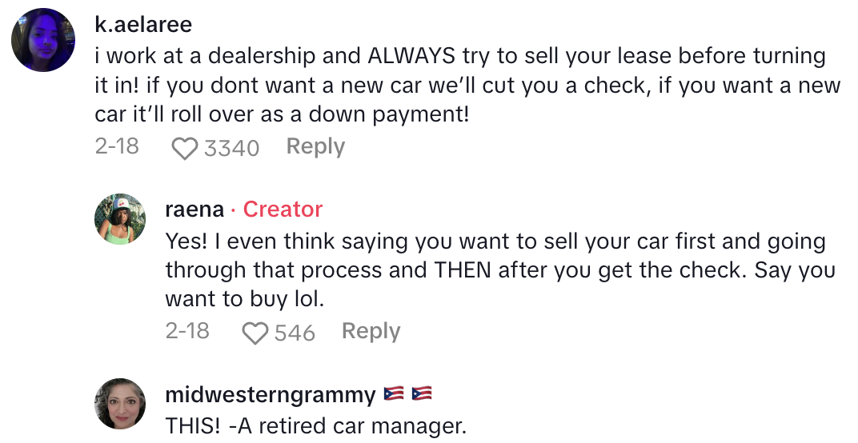Click the k.aelaree username
Image resolution: width=858 pixels, height=443 pixels.
[x=143, y=24]
